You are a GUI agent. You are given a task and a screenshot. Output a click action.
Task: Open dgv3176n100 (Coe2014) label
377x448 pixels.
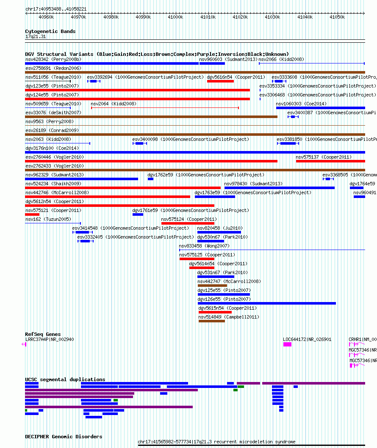point(52,148)
